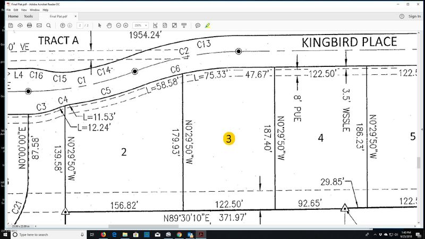Screen dimensions: 425x239
Task: Click the scroll left arrow
Action: [x=36, y=226]
